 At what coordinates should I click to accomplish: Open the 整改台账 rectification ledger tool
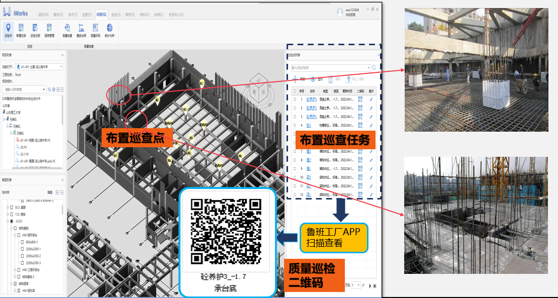tap(81, 31)
